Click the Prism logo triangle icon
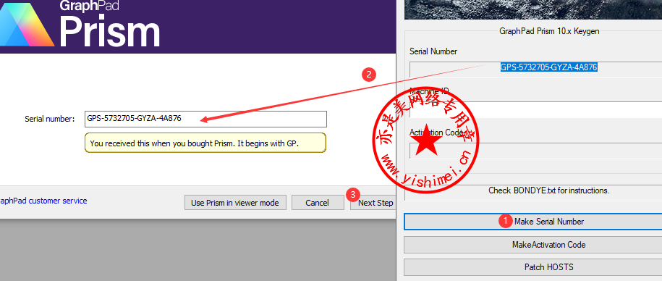Image resolution: width=662 pixels, height=281 pixels. 26,25
